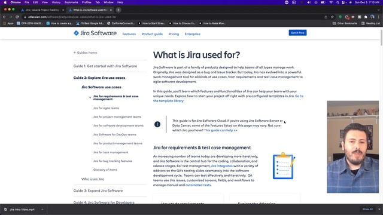The image size is (383, 215).
Task: Open the Jira intro Video.mp4 download options arrow
Action: point(42,210)
